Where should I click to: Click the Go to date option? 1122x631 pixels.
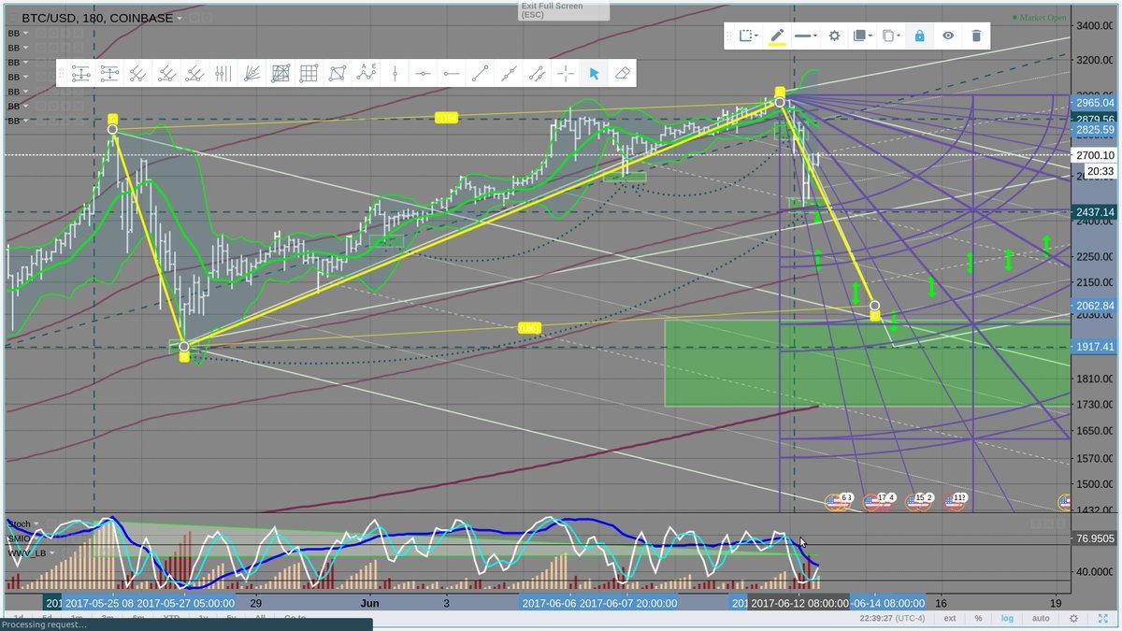tap(295, 618)
